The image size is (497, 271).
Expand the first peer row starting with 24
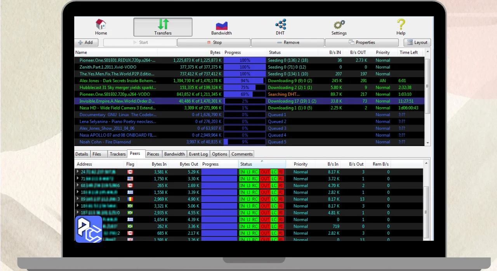coord(78,172)
